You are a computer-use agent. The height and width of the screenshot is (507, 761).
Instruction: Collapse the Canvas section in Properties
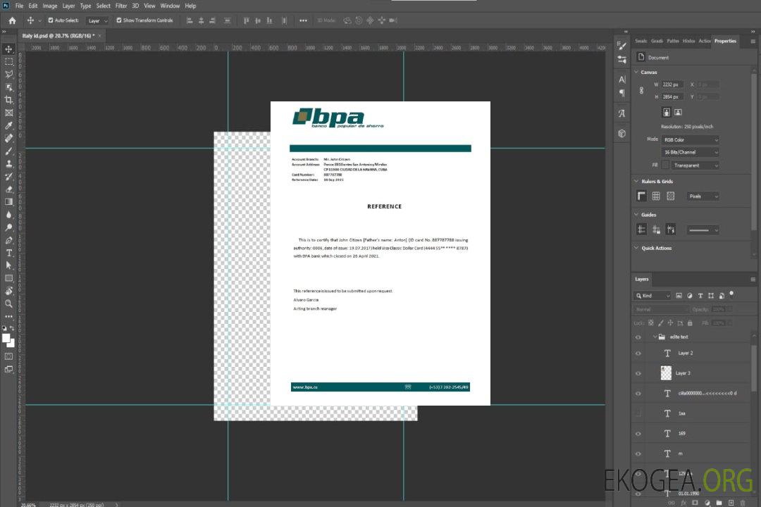coord(636,72)
